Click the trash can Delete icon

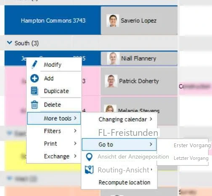tap(34, 105)
